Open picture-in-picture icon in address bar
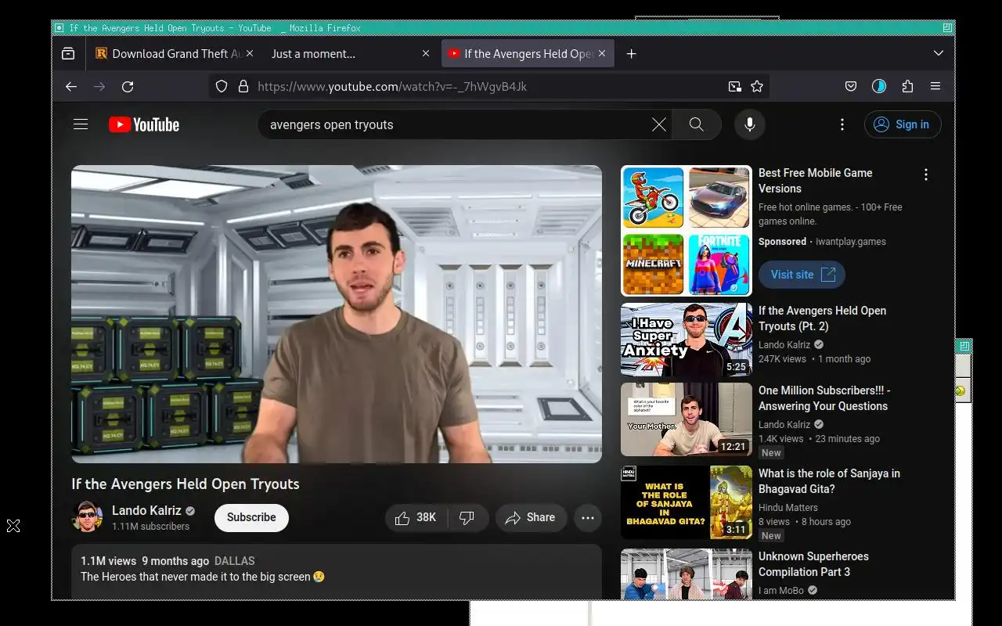The width and height of the screenshot is (1002, 626). [x=734, y=87]
